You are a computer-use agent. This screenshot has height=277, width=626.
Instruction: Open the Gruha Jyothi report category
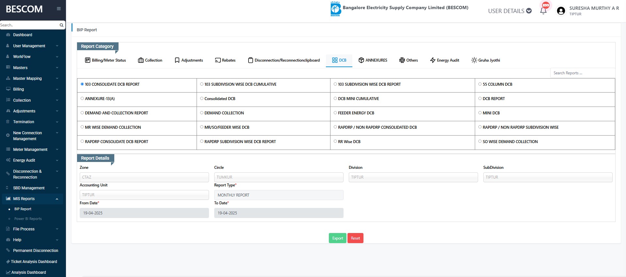pyautogui.click(x=486, y=60)
